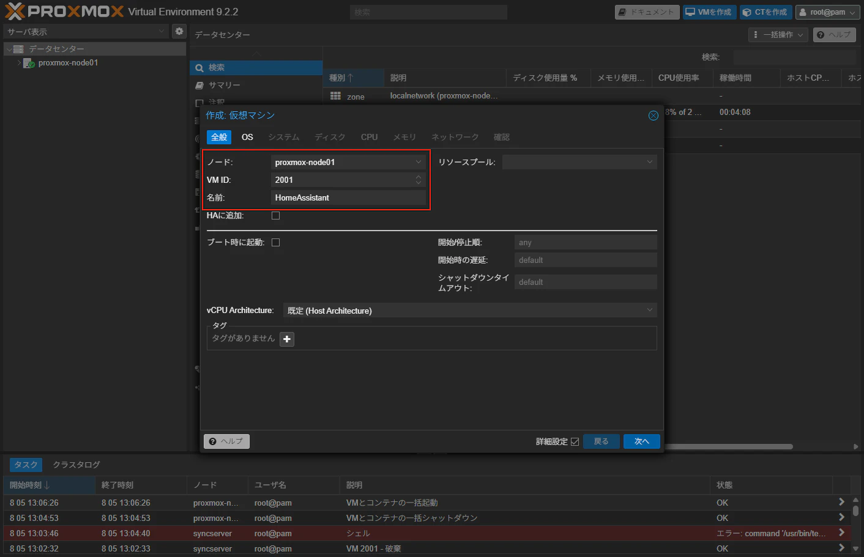
Task: Switch to the ディスク tab
Action: click(330, 137)
